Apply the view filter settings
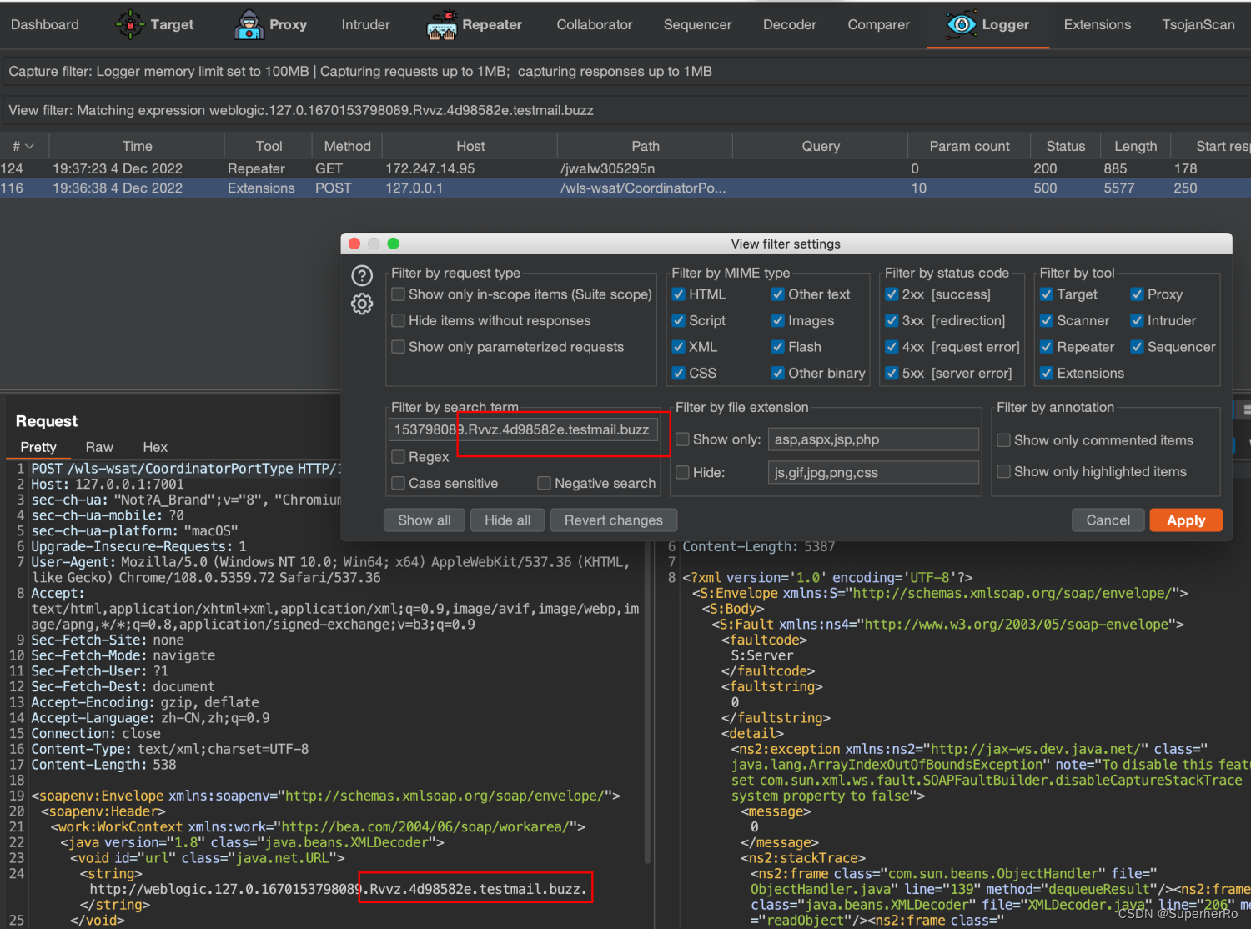The image size is (1251, 929). [1186, 520]
